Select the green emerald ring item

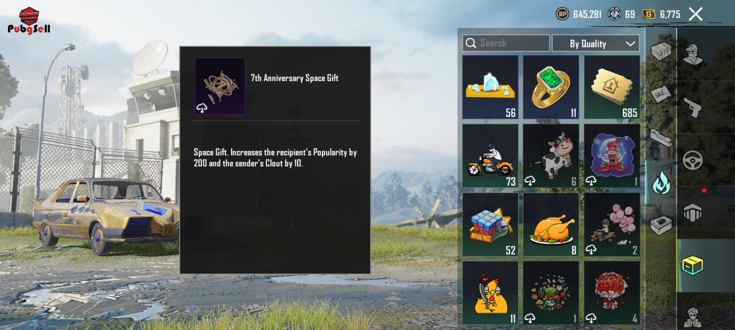point(551,87)
